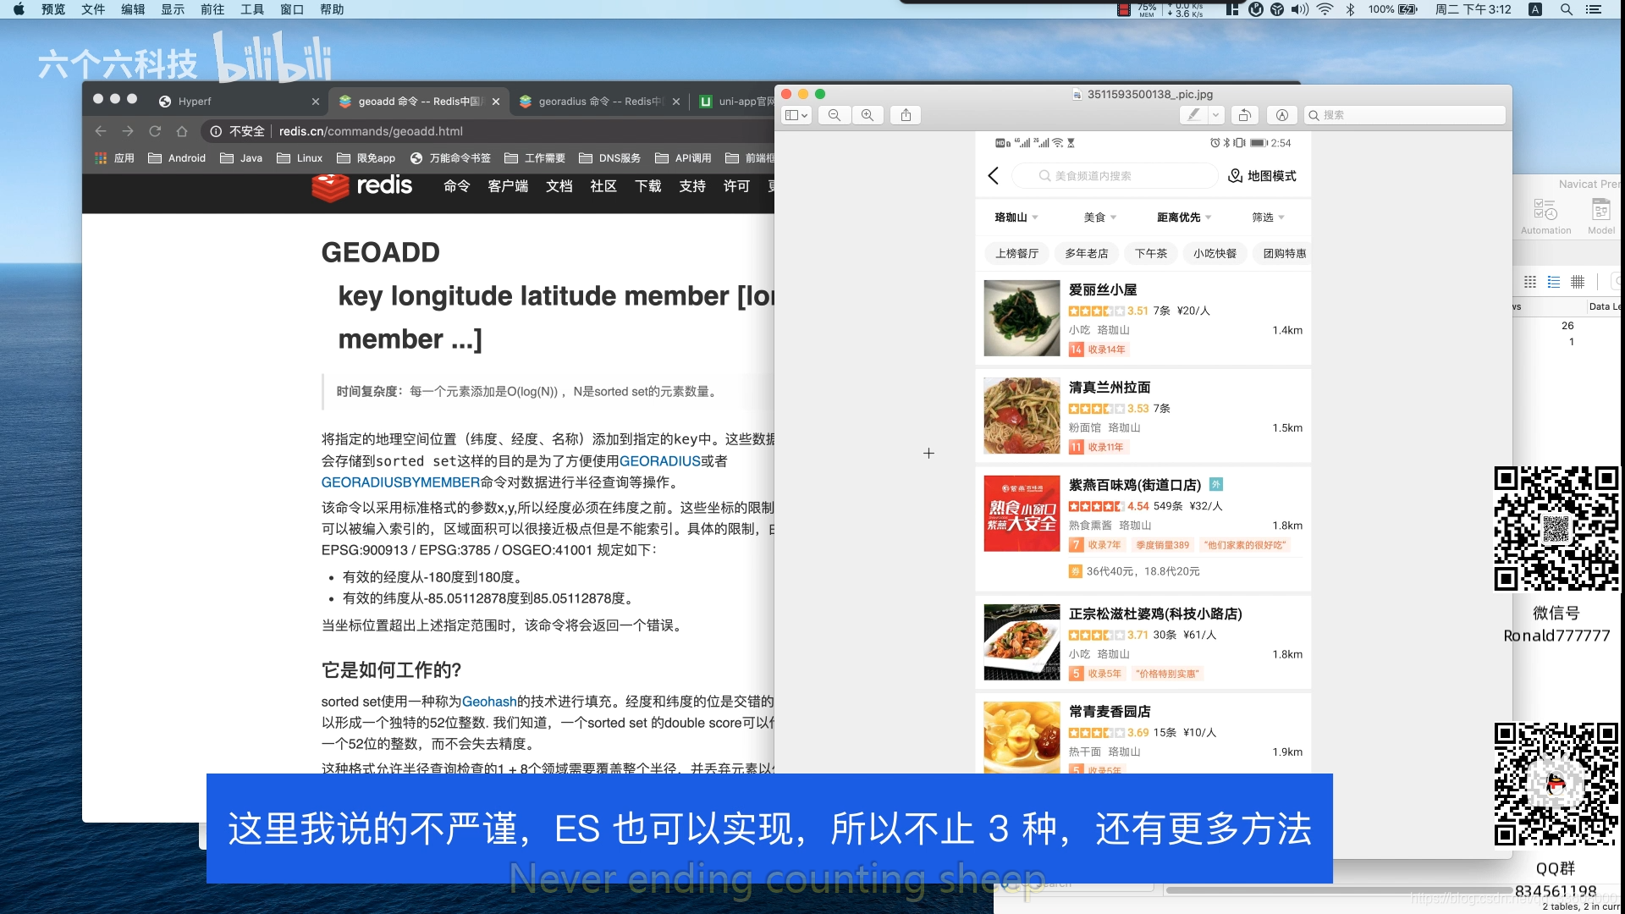The height and width of the screenshot is (914, 1625).
Task: Open the Share menu in Preview toolbar
Action: tap(905, 115)
